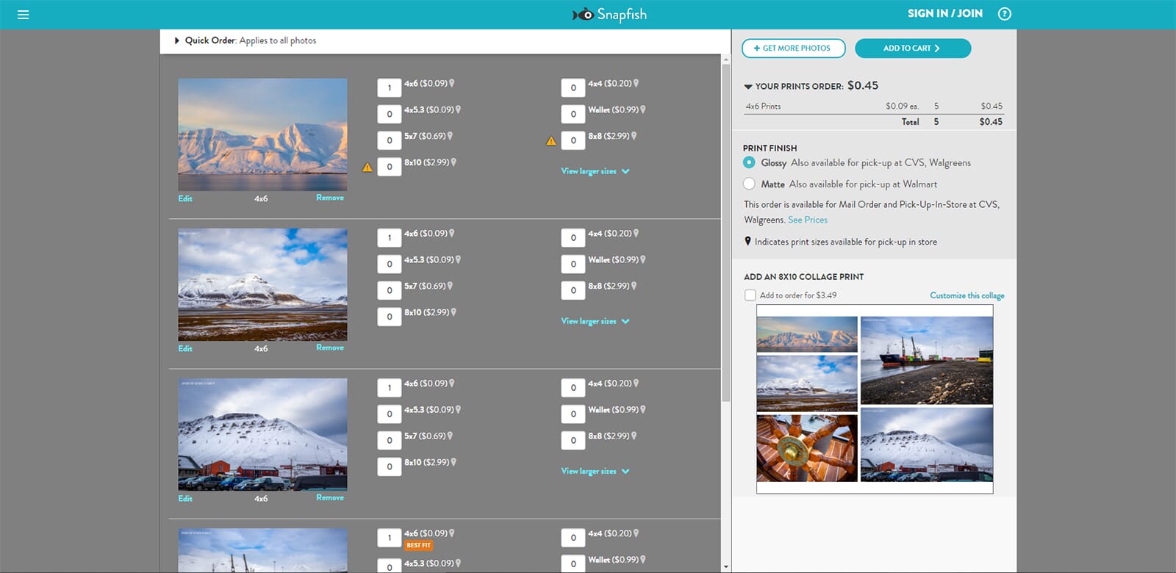This screenshot has width=1176, height=573.
Task: Collapse Your Prints Order summary
Action: 748,87
